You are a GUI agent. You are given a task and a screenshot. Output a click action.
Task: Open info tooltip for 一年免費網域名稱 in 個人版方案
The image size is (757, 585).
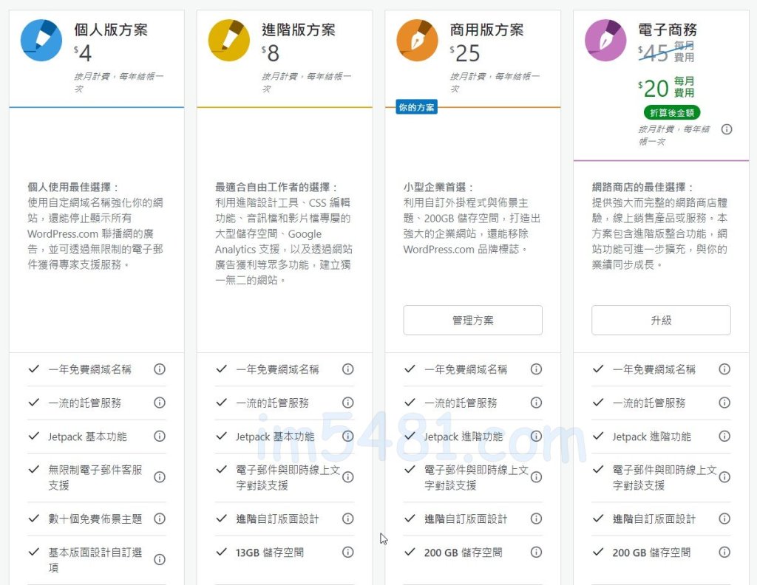160,369
